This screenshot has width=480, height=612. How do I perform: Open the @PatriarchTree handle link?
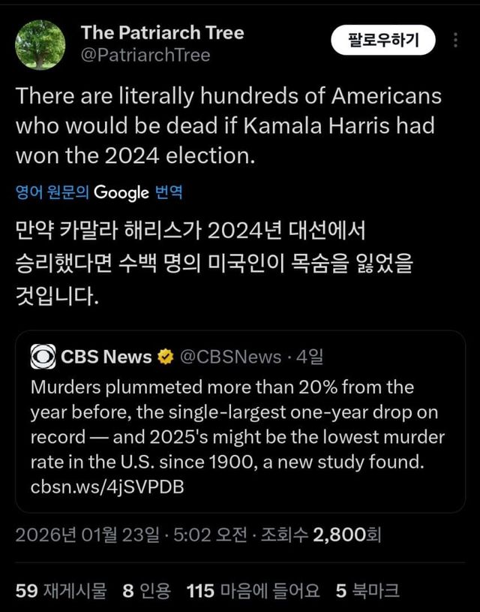(x=145, y=55)
